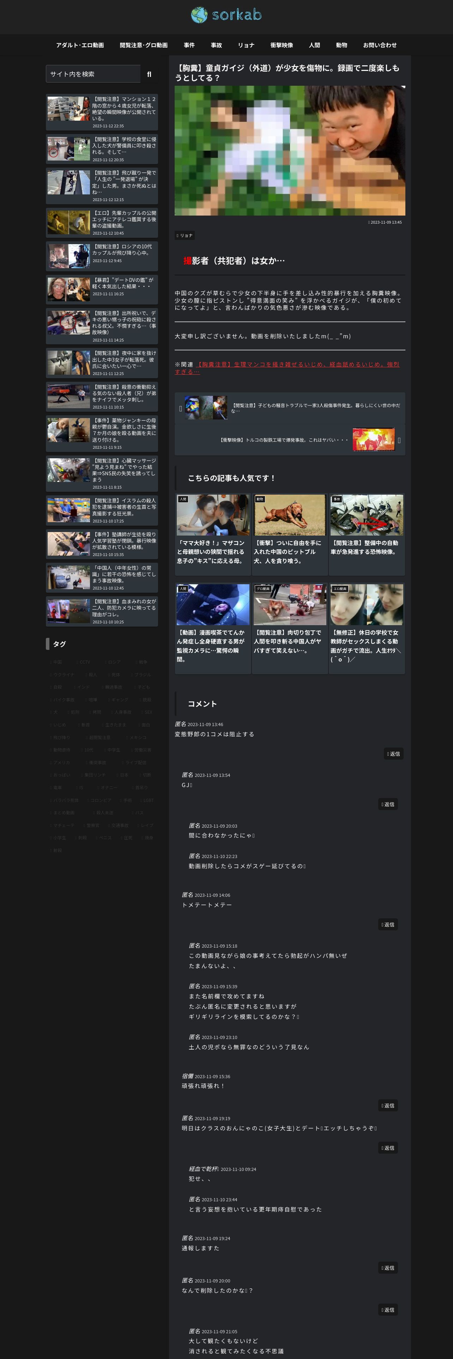This screenshot has height=1359, width=453.
Task: Click the search magnifier button
Action: tap(149, 74)
